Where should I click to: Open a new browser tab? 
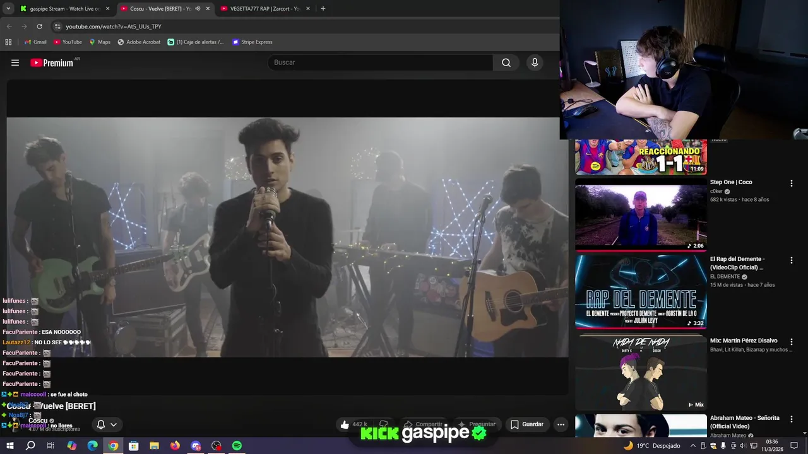pos(323,9)
